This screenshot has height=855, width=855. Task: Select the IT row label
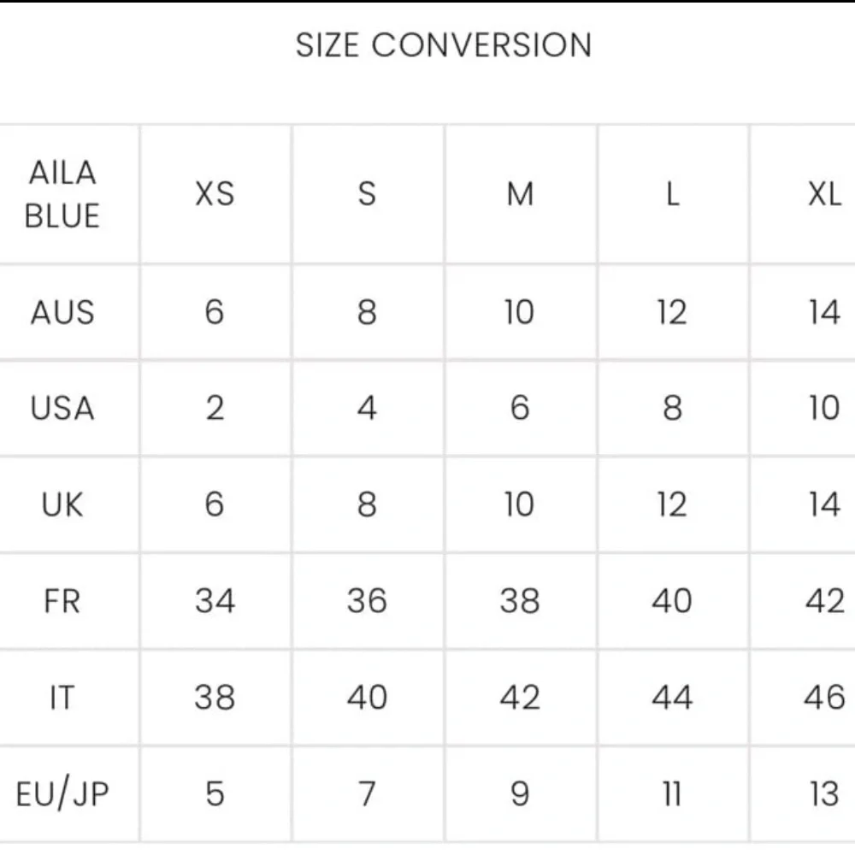click(x=62, y=699)
